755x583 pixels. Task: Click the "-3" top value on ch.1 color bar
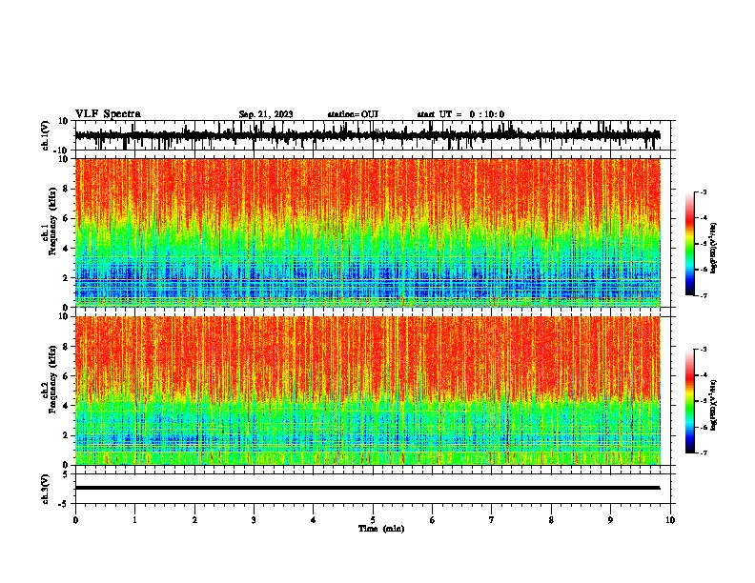coord(703,191)
